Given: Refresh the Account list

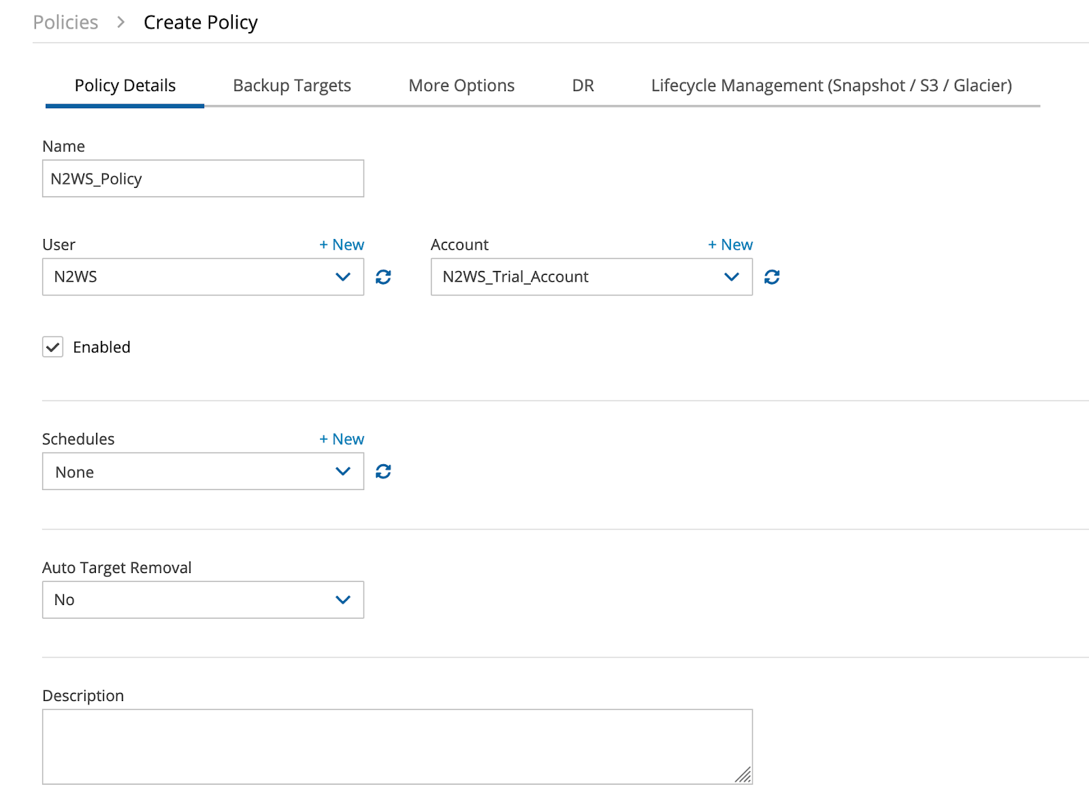Looking at the screenshot, I should (x=771, y=277).
